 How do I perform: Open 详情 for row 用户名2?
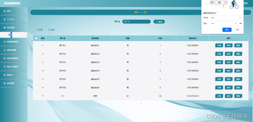click(219, 54)
